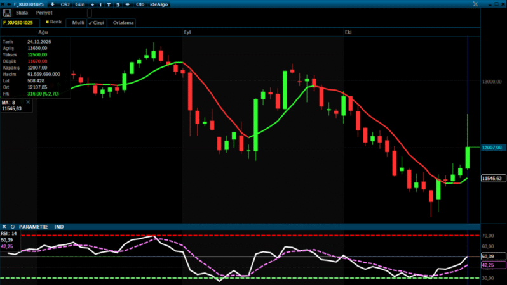
Task: Open the PARAMETRE menu in indicator panel
Action: (34, 226)
